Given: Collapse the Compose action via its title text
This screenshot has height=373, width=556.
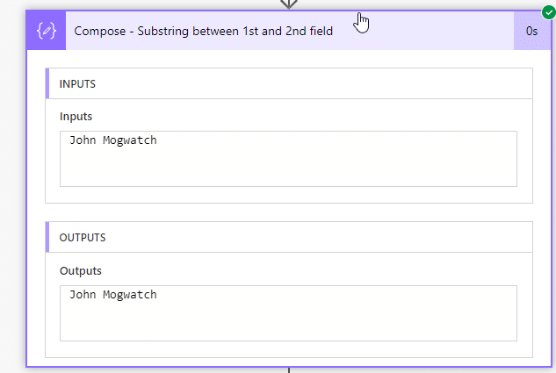Looking at the screenshot, I should point(204,31).
